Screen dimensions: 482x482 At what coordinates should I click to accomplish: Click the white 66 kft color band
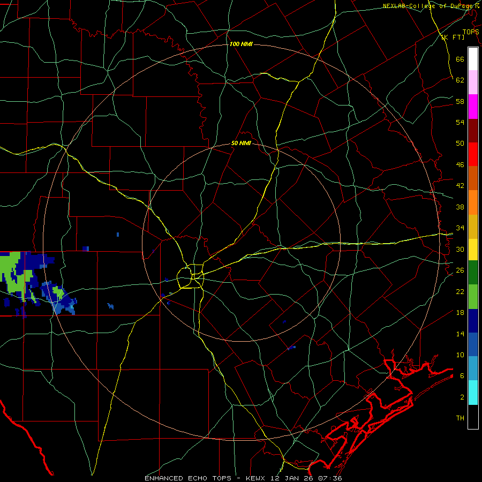(473, 59)
